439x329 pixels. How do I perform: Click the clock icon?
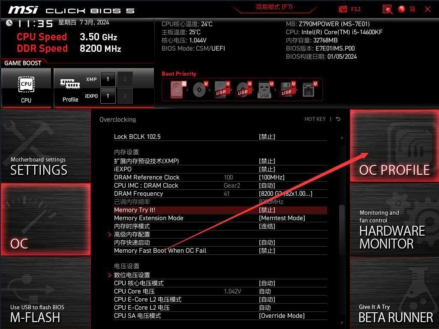pos(9,23)
